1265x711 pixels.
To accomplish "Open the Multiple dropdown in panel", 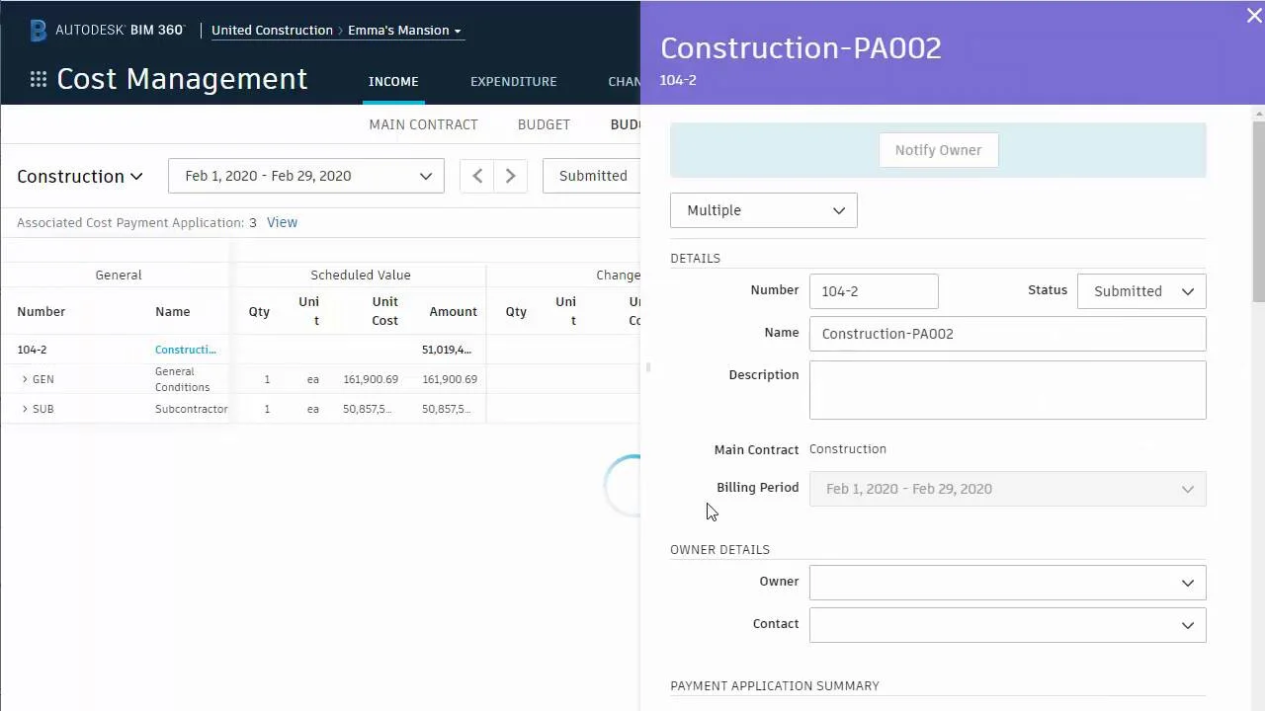I will (764, 210).
